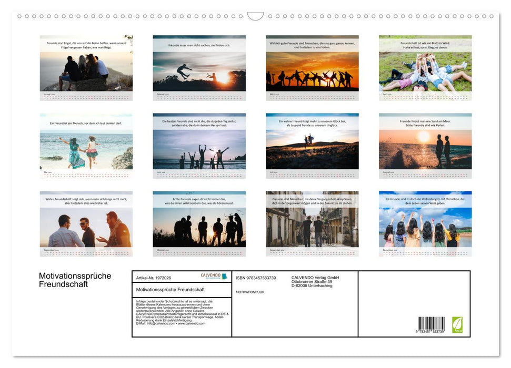This screenshot has height=368, width=511.
Task: Select the blue square next to CALVENDO logo
Action: coord(224,275)
